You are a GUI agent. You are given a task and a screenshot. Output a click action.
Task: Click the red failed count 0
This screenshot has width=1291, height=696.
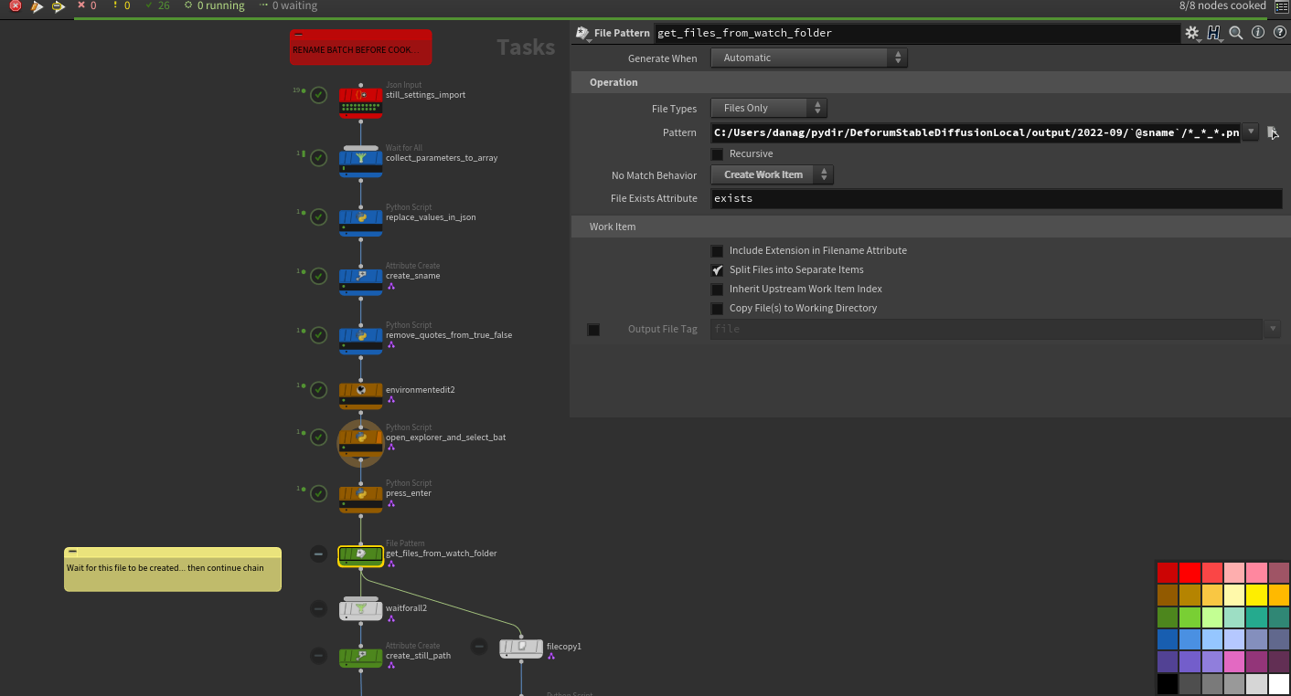click(87, 5)
